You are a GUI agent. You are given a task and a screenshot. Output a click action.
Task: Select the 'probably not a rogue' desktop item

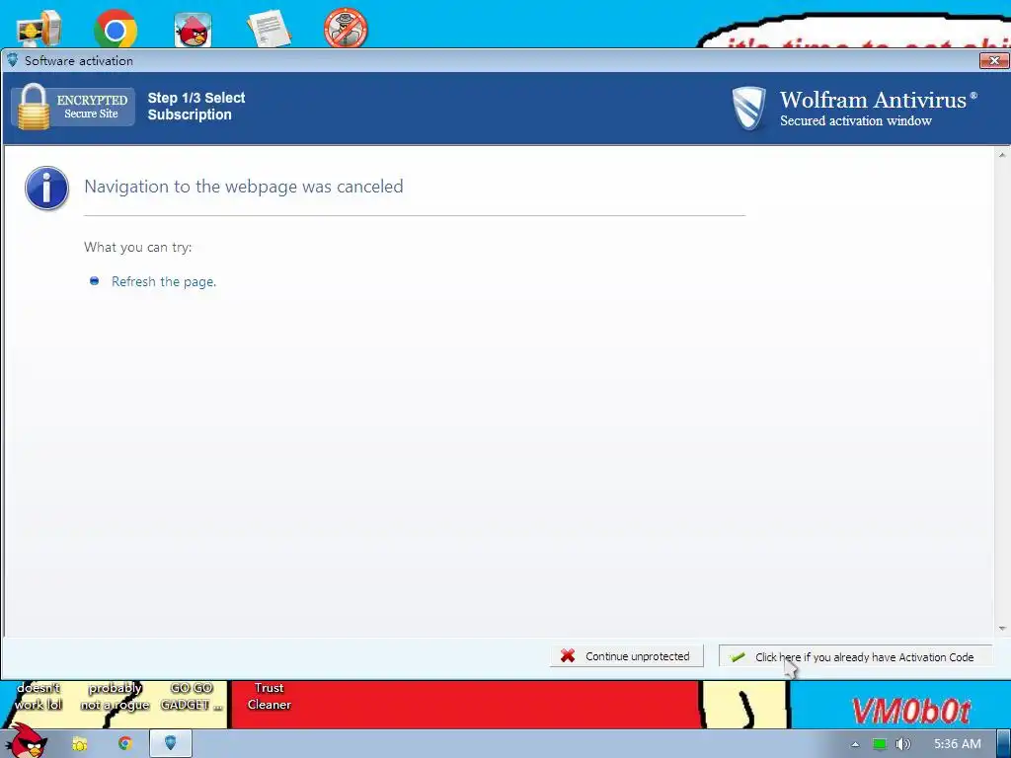[115, 697]
